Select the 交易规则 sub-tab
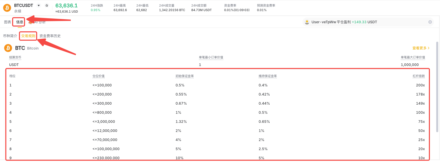This screenshot has width=440, height=162. click(x=28, y=36)
